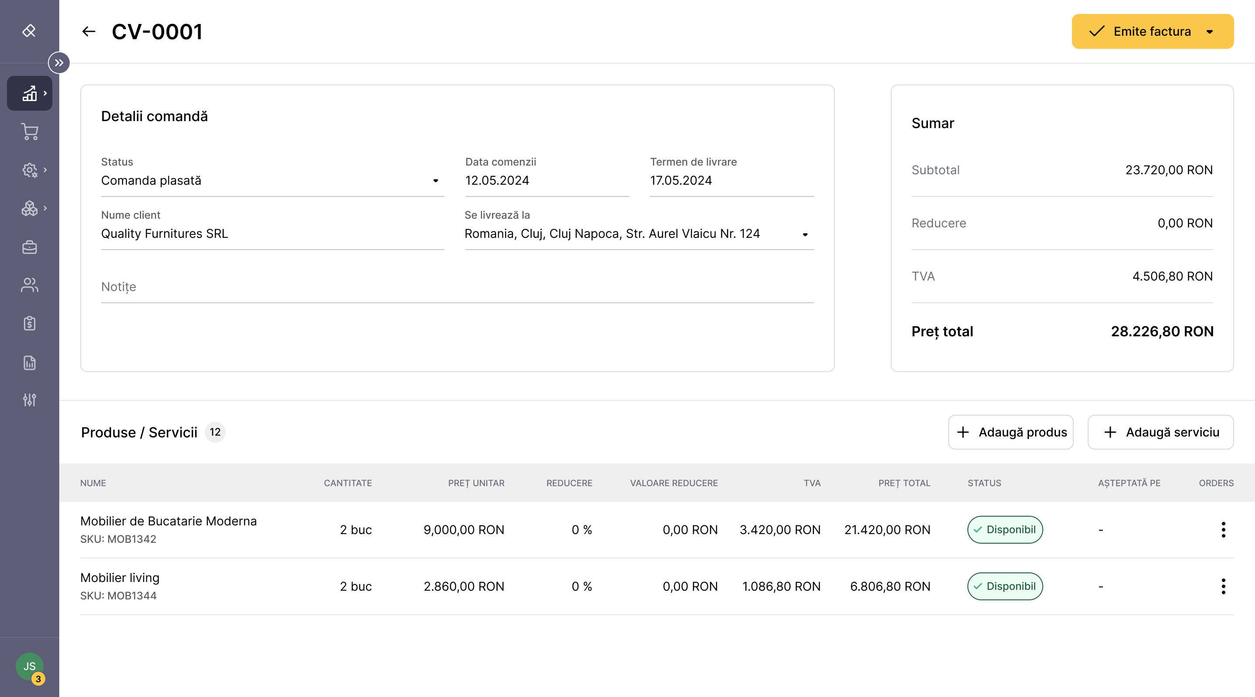Open the shopping cart sidebar section
The image size is (1255, 697).
(29, 132)
